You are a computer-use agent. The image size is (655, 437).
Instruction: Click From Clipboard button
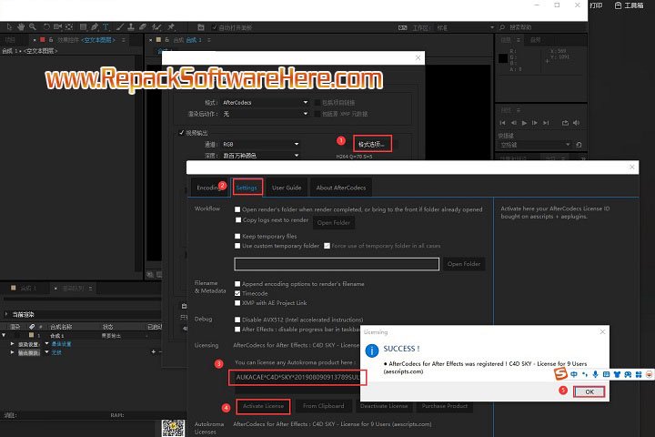click(x=323, y=406)
